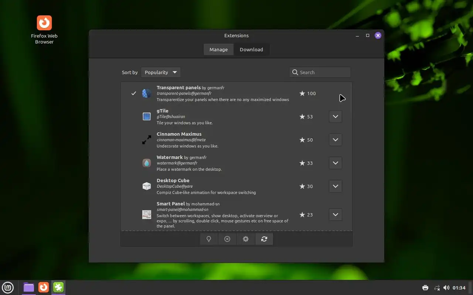473x295 pixels.
Task: Open the network connections tray icon
Action: tap(437, 288)
